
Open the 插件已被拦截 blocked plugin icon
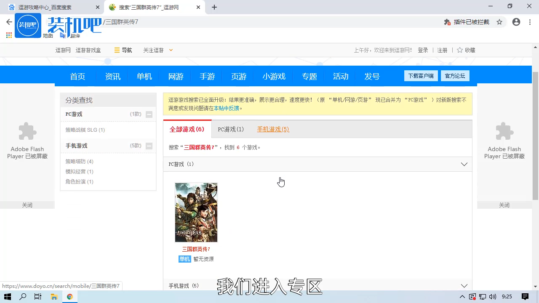pos(447,22)
